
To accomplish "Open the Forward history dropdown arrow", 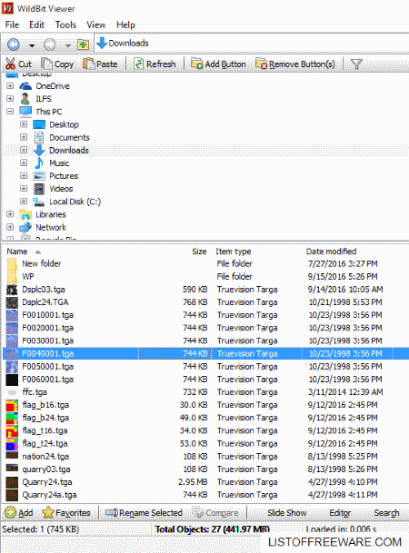I will click(x=68, y=45).
